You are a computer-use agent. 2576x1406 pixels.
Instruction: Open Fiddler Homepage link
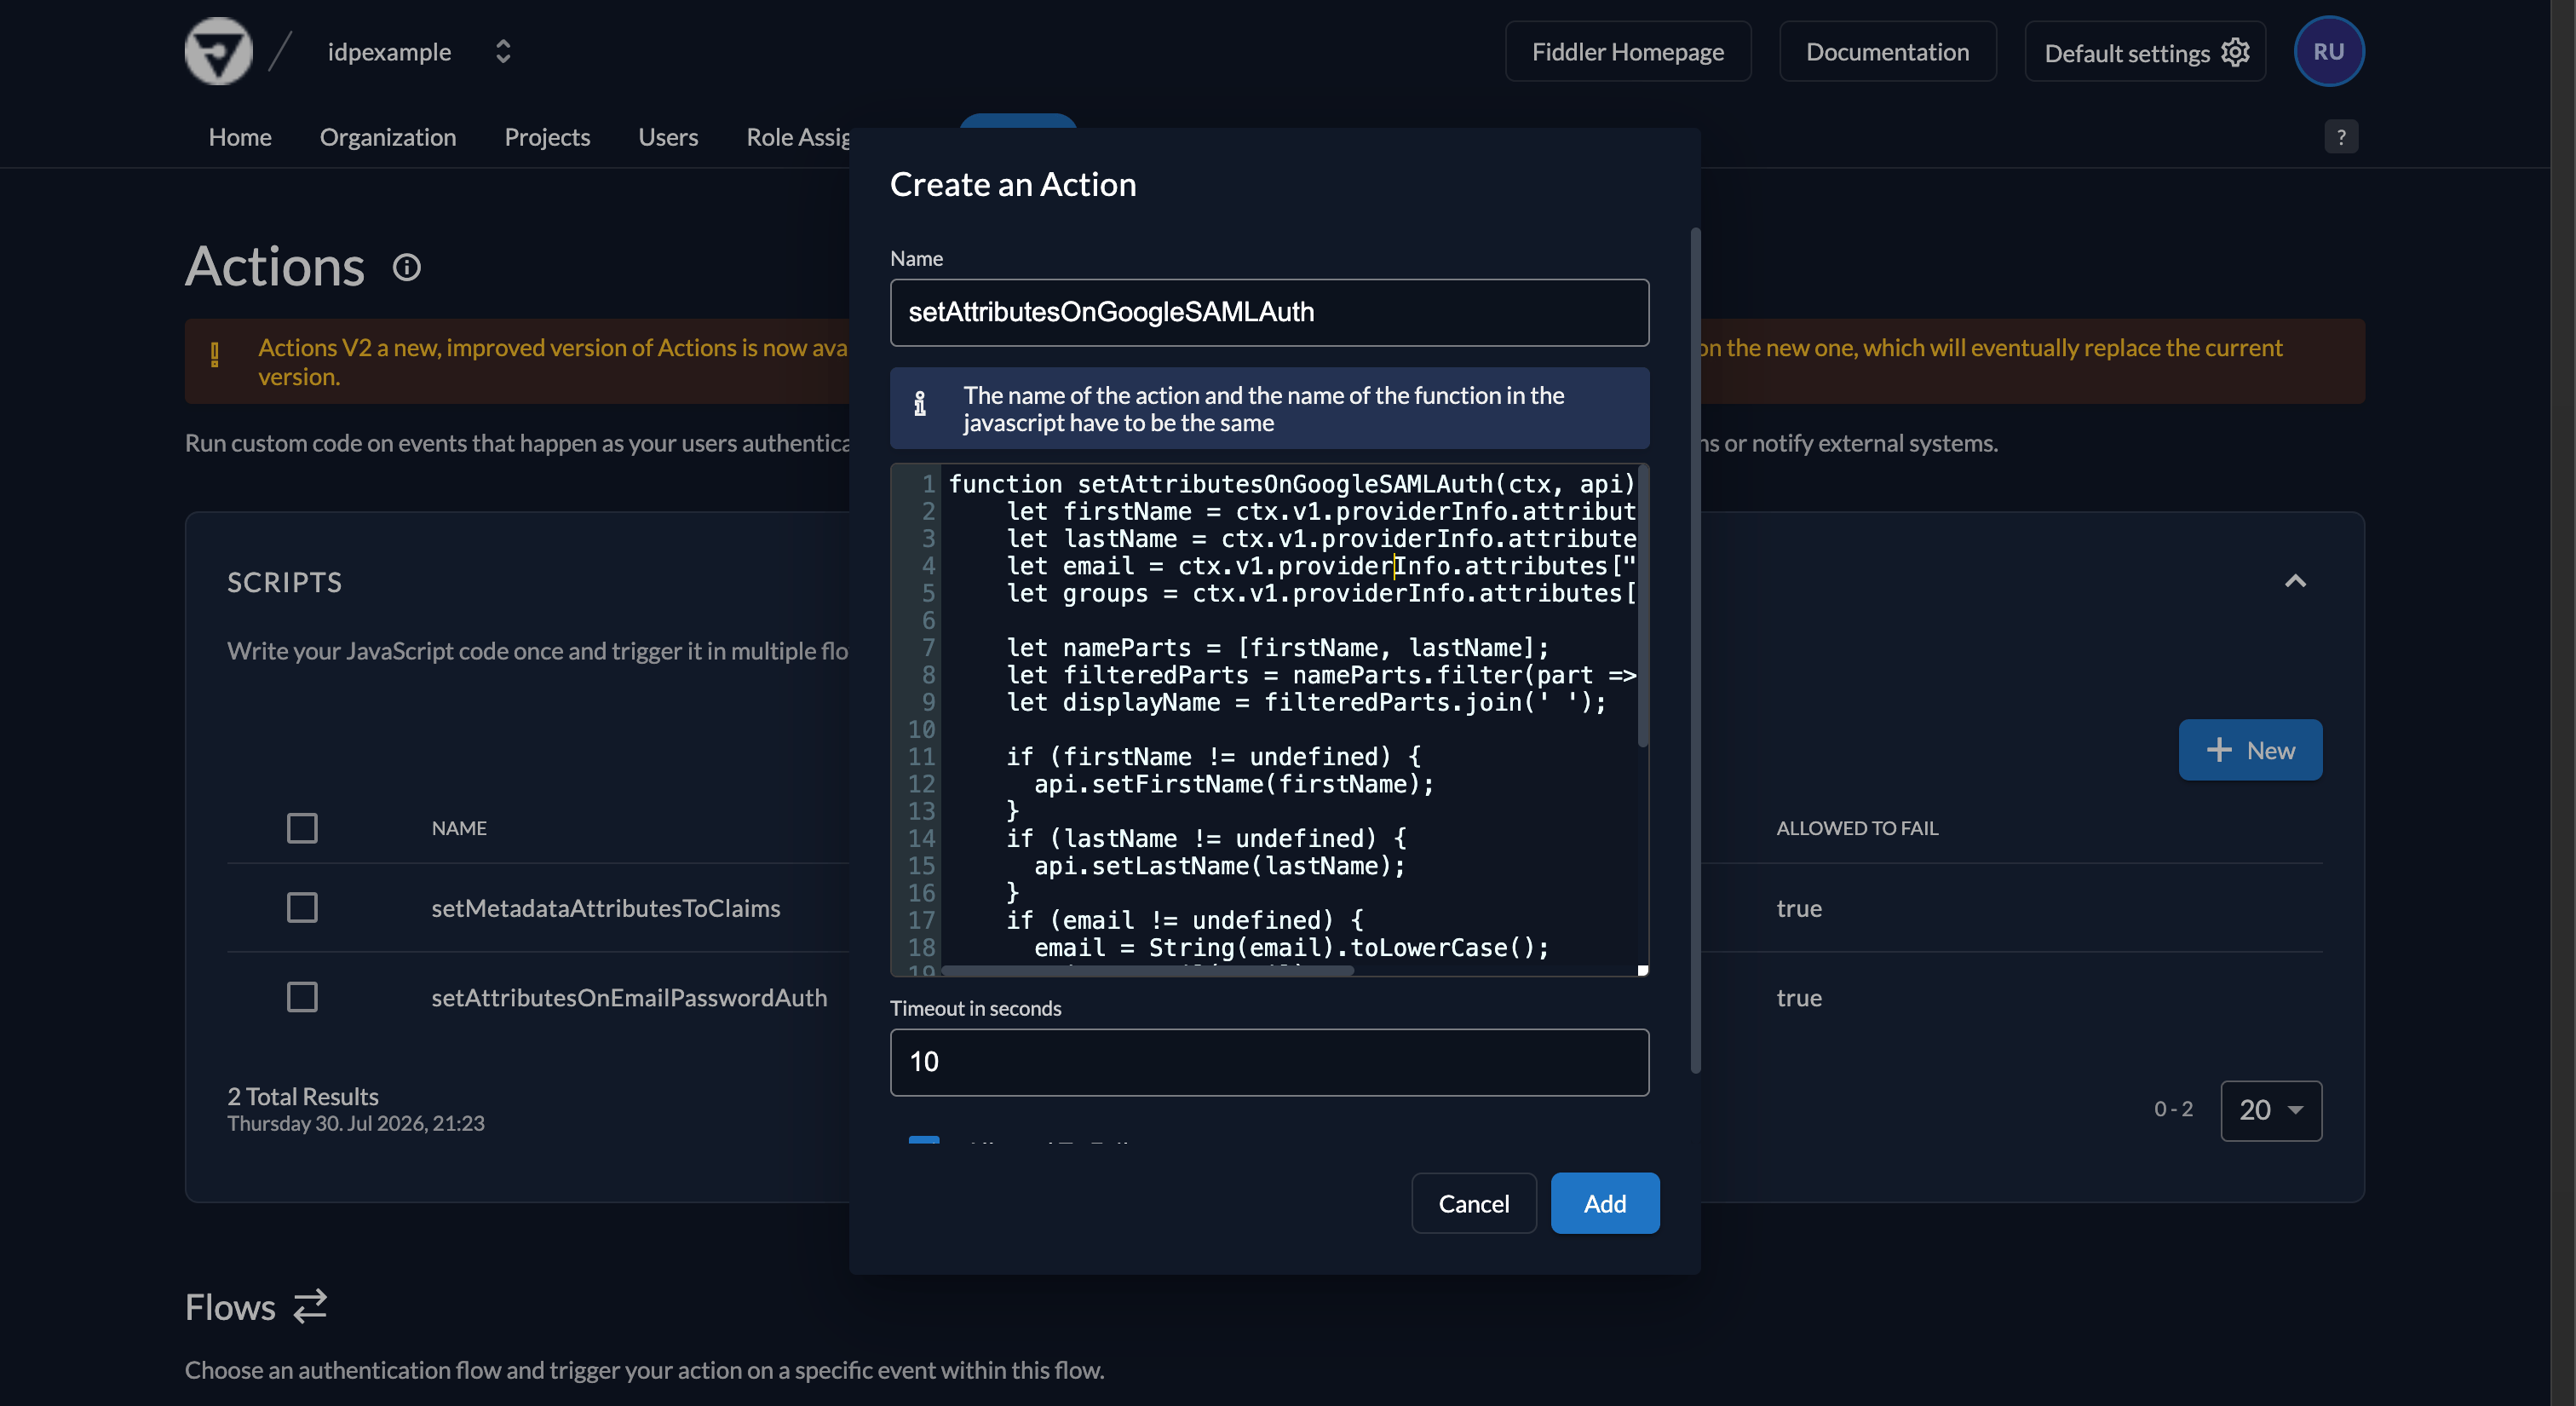click(x=1627, y=51)
